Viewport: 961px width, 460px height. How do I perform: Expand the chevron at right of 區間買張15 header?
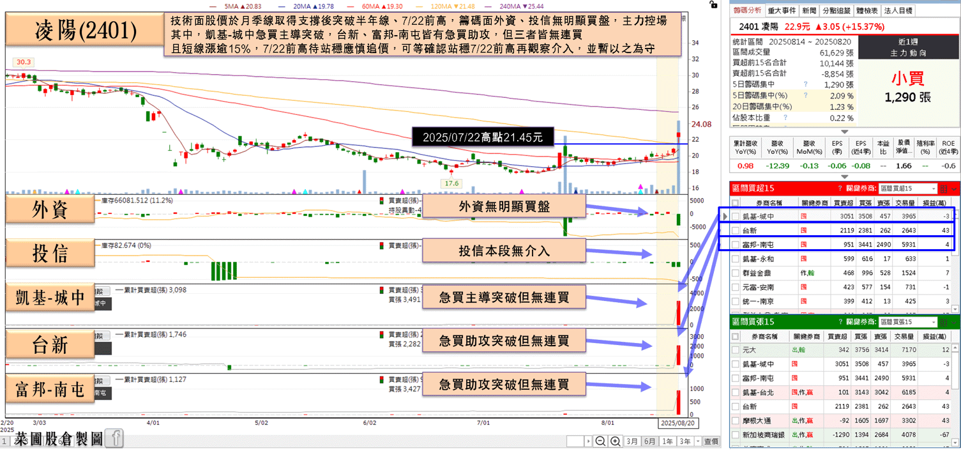coord(954,323)
